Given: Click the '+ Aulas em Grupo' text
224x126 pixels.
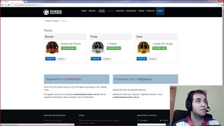Looking at the screenshot, I should [162, 44].
